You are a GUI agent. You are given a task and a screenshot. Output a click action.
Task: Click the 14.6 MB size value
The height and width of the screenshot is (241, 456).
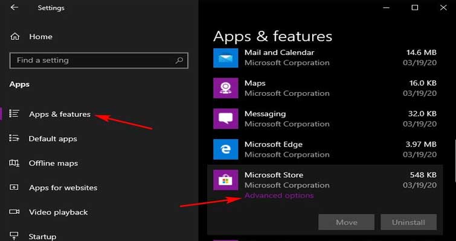tap(422, 52)
